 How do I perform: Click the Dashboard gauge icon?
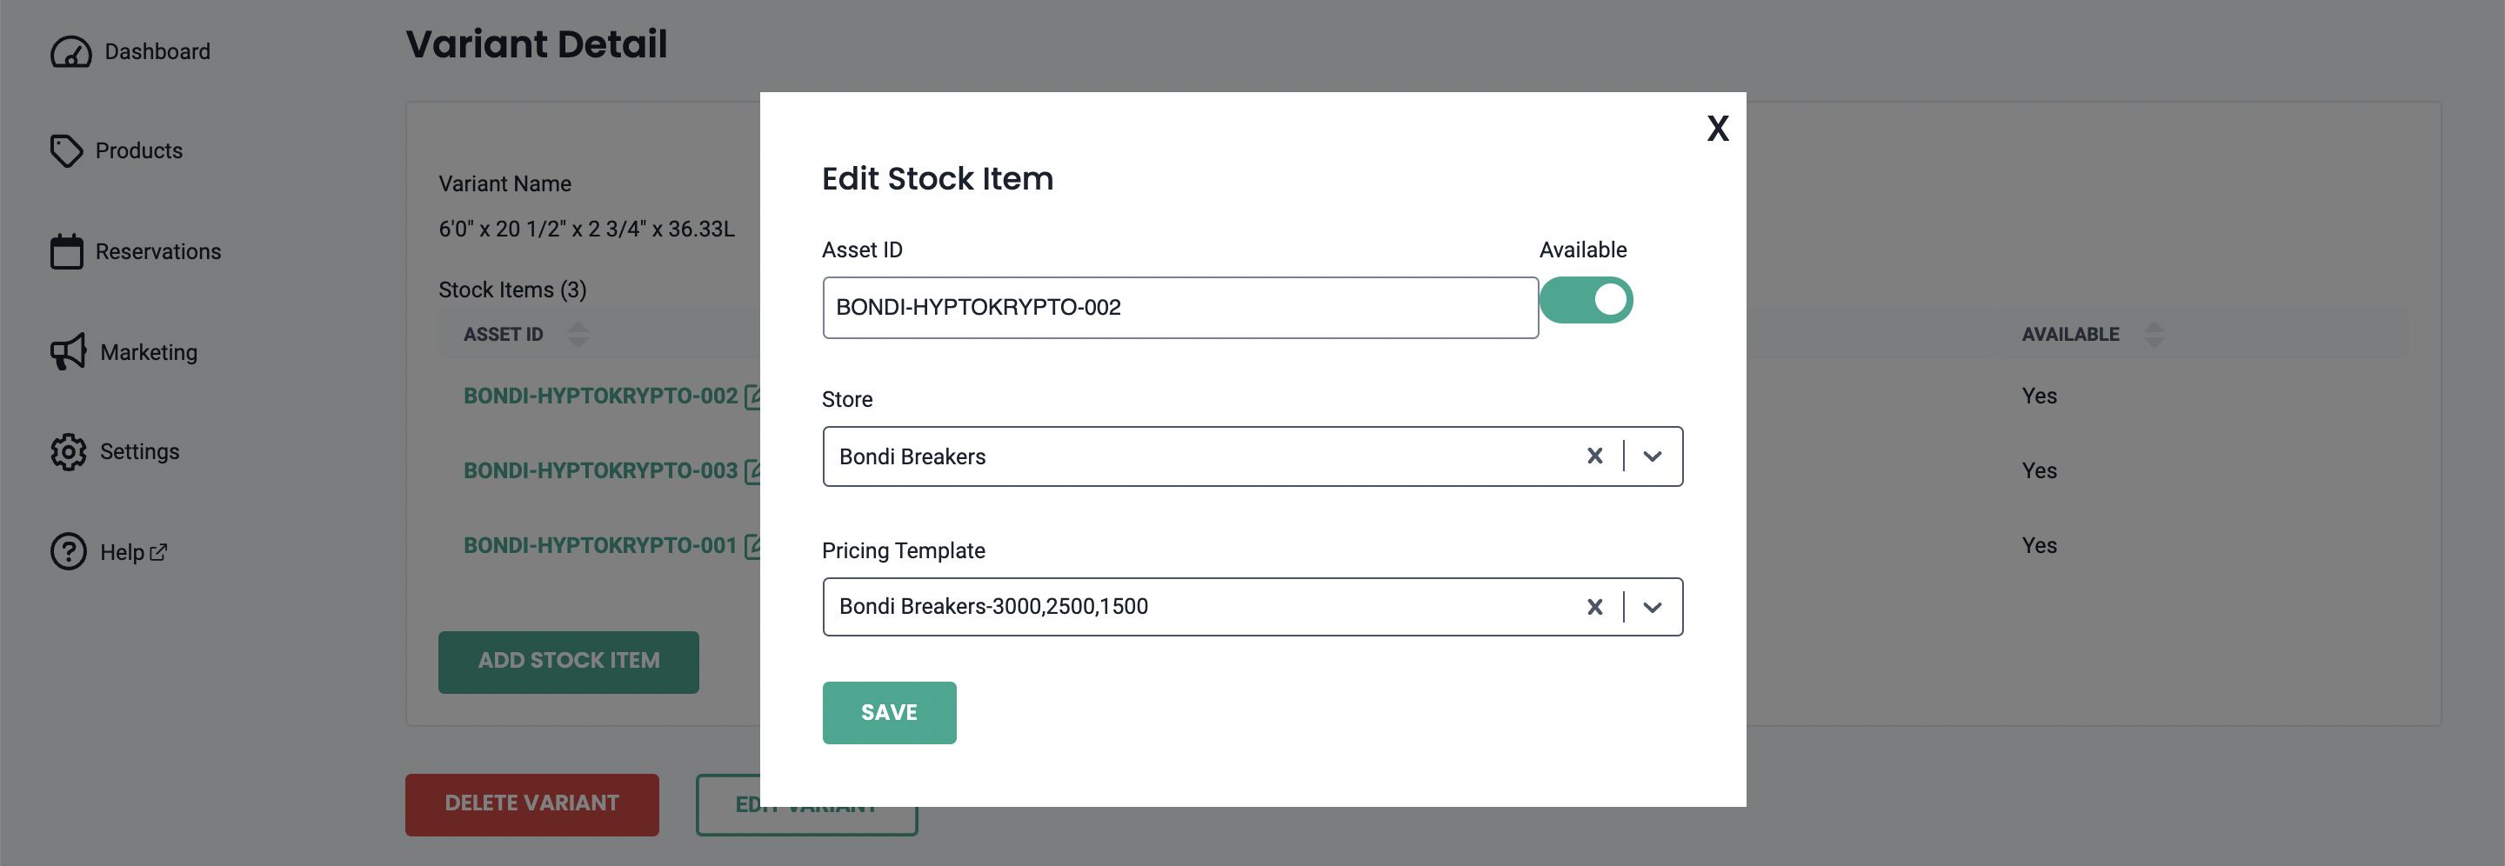[x=71, y=51]
